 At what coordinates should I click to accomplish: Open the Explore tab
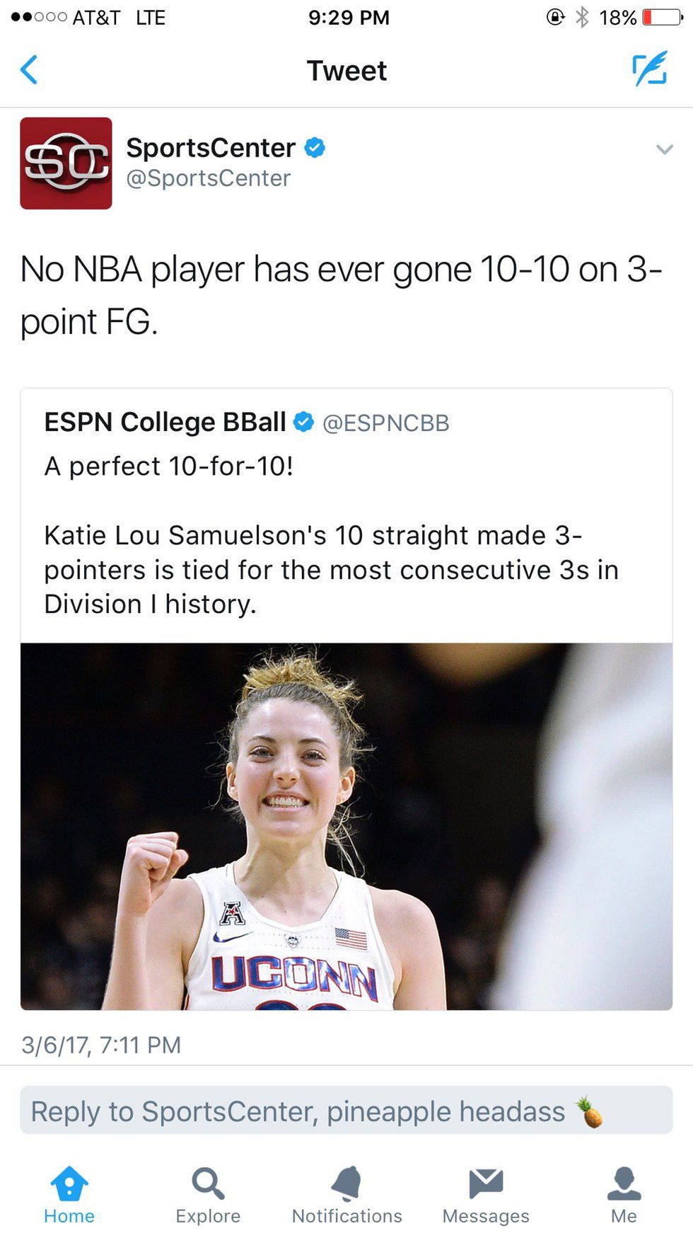208,1194
